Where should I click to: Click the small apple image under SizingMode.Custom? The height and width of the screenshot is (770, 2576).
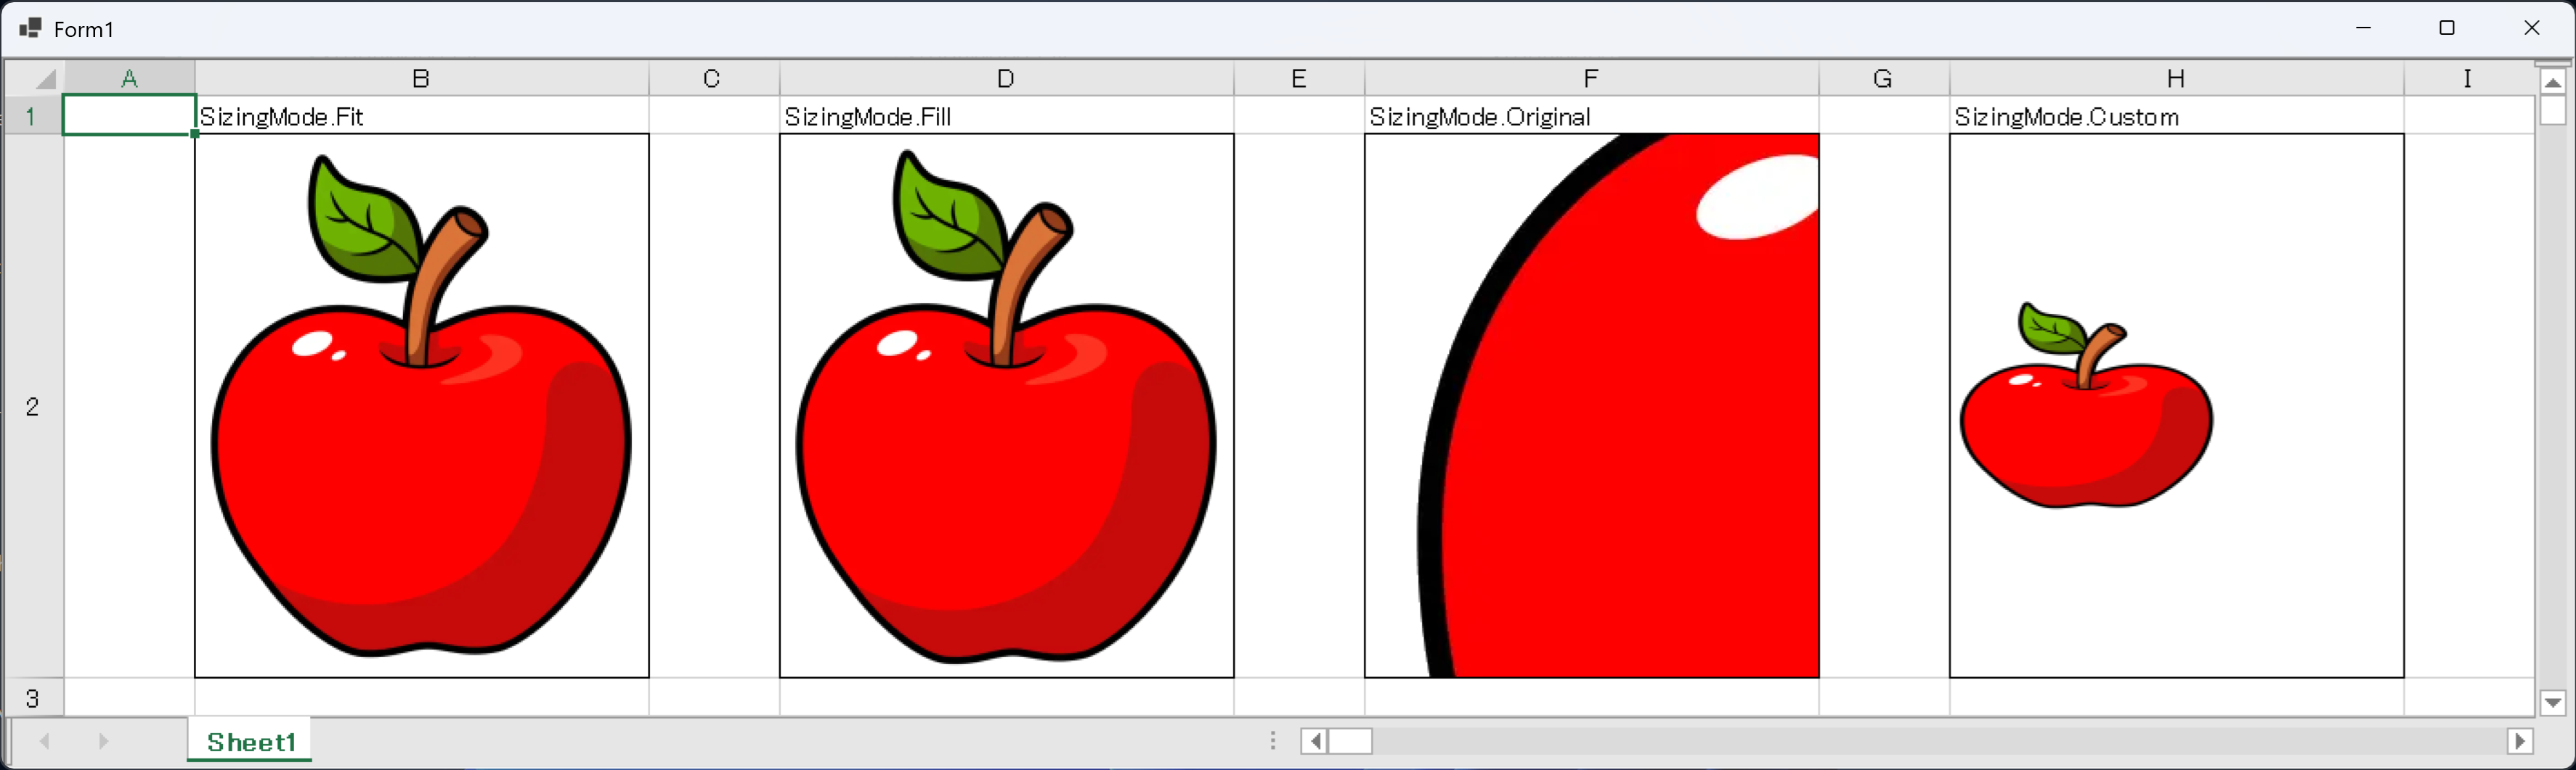click(x=2086, y=405)
